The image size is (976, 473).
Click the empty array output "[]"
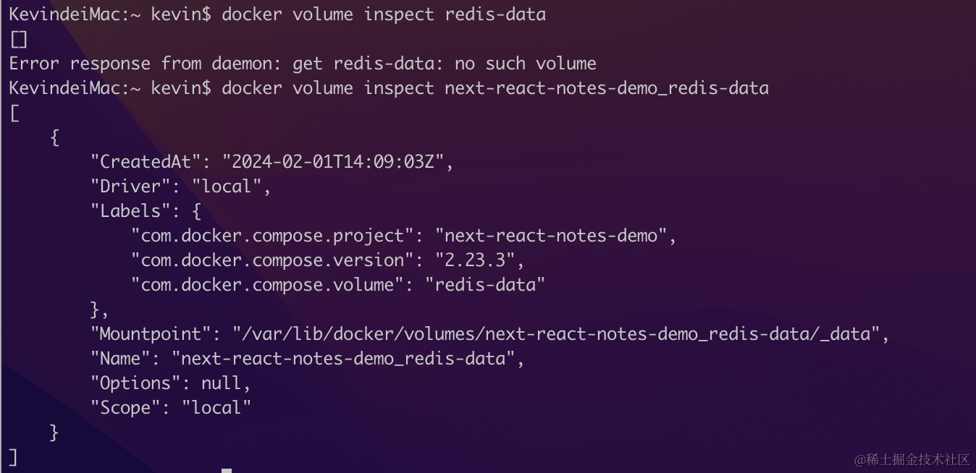coord(18,39)
